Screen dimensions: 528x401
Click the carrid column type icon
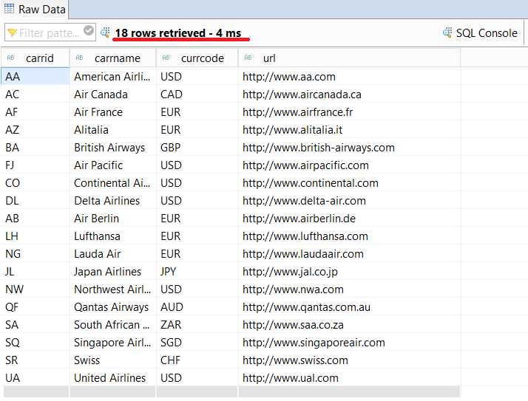(11, 58)
